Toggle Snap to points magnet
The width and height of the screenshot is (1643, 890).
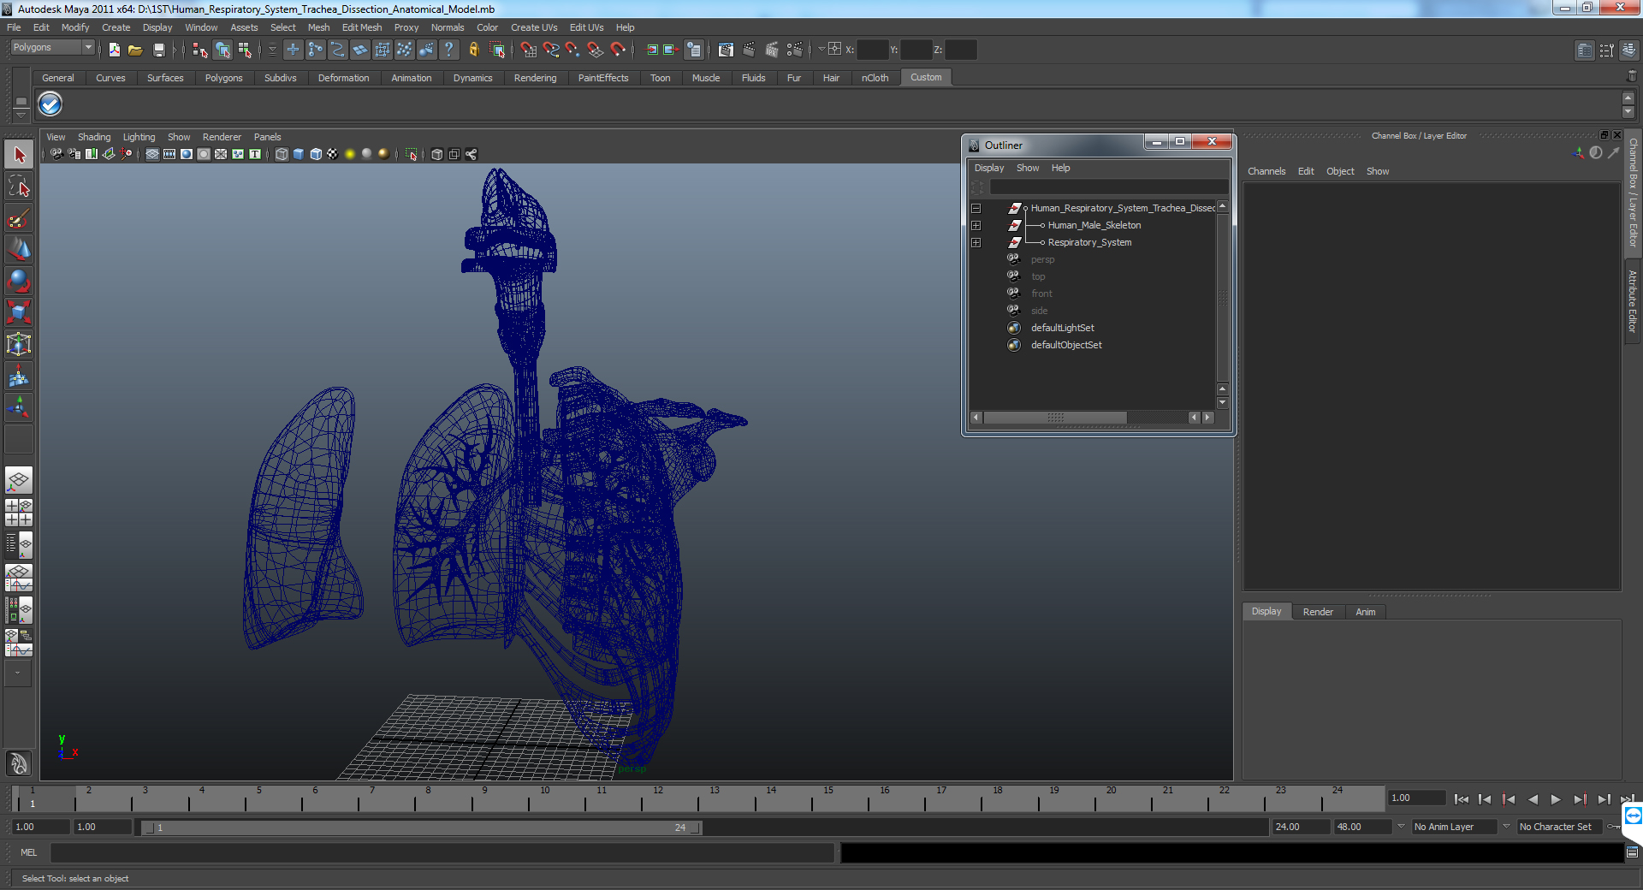[x=573, y=50]
